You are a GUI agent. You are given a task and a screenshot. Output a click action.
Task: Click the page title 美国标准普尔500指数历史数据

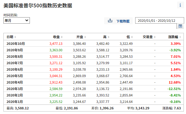38,6
